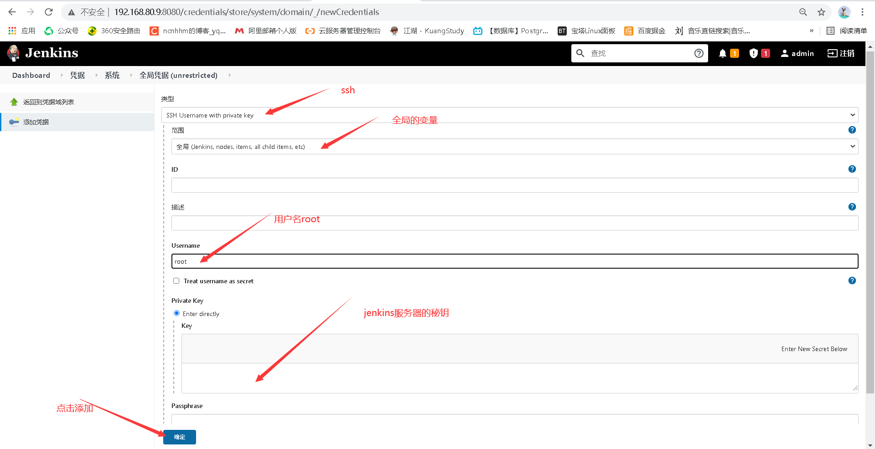Check Treat username as secret
Image resolution: width=875 pixels, height=449 pixels.
(x=176, y=281)
